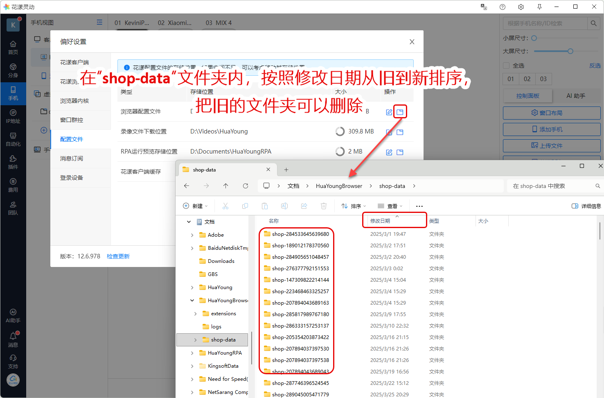Click the 添加手机 button
The width and height of the screenshot is (604, 398).
[551, 129]
